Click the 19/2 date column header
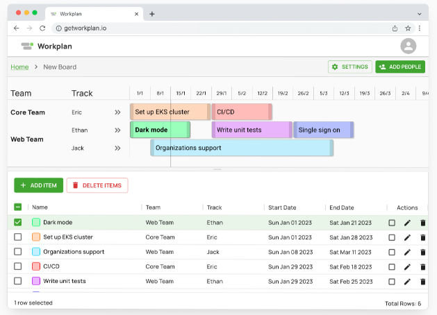The height and width of the screenshot is (315, 437). pyautogui.click(x=283, y=93)
